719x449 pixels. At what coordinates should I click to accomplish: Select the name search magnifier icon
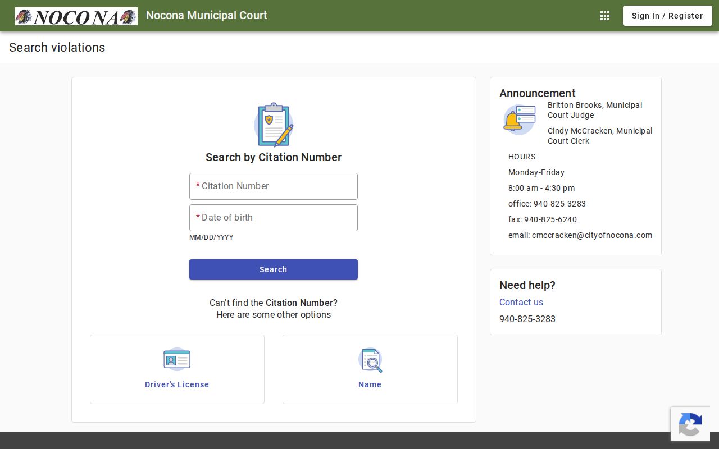(x=370, y=360)
